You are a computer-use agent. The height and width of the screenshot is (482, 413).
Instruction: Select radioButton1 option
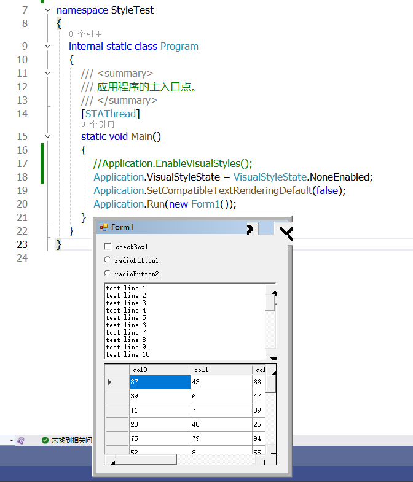click(107, 260)
